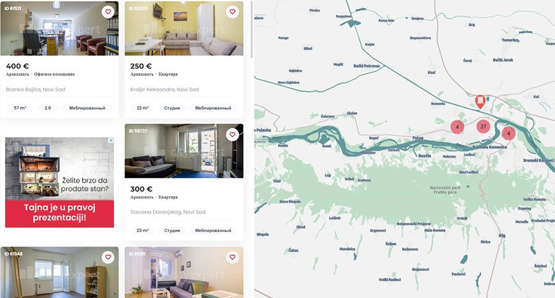Tap the heart on listing ID 61261
The width and height of the screenshot is (555, 298).
click(x=232, y=257)
